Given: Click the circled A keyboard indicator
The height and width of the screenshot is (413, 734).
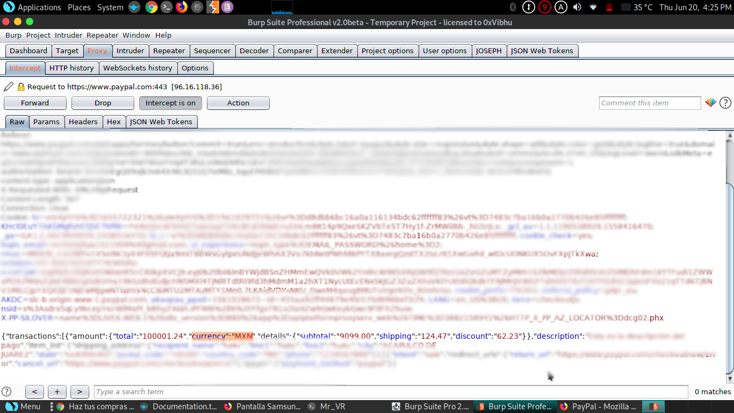Looking at the screenshot, I should click(561, 7).
